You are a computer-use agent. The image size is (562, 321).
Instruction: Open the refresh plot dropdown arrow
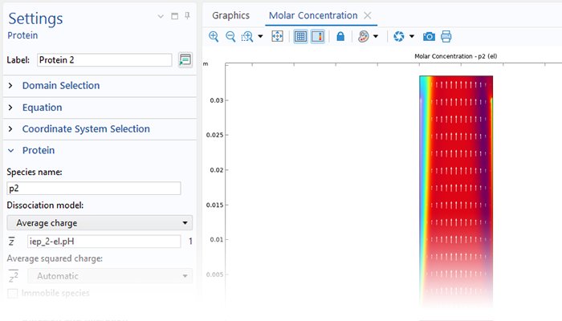412,36
